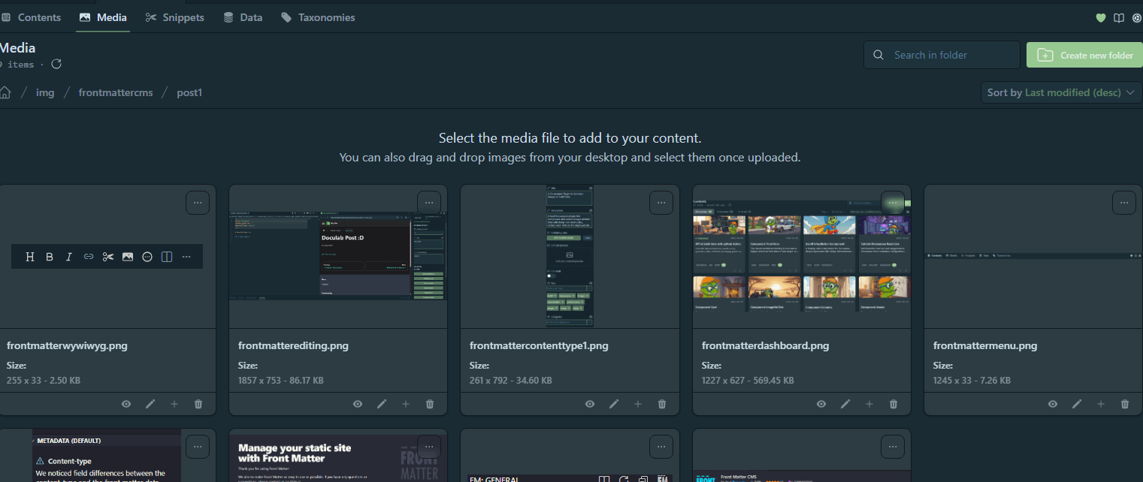Image resolution: width=1143 pixels, height=482 pixels.
Task: Click Create new folder button
Action: [1085, 55]
